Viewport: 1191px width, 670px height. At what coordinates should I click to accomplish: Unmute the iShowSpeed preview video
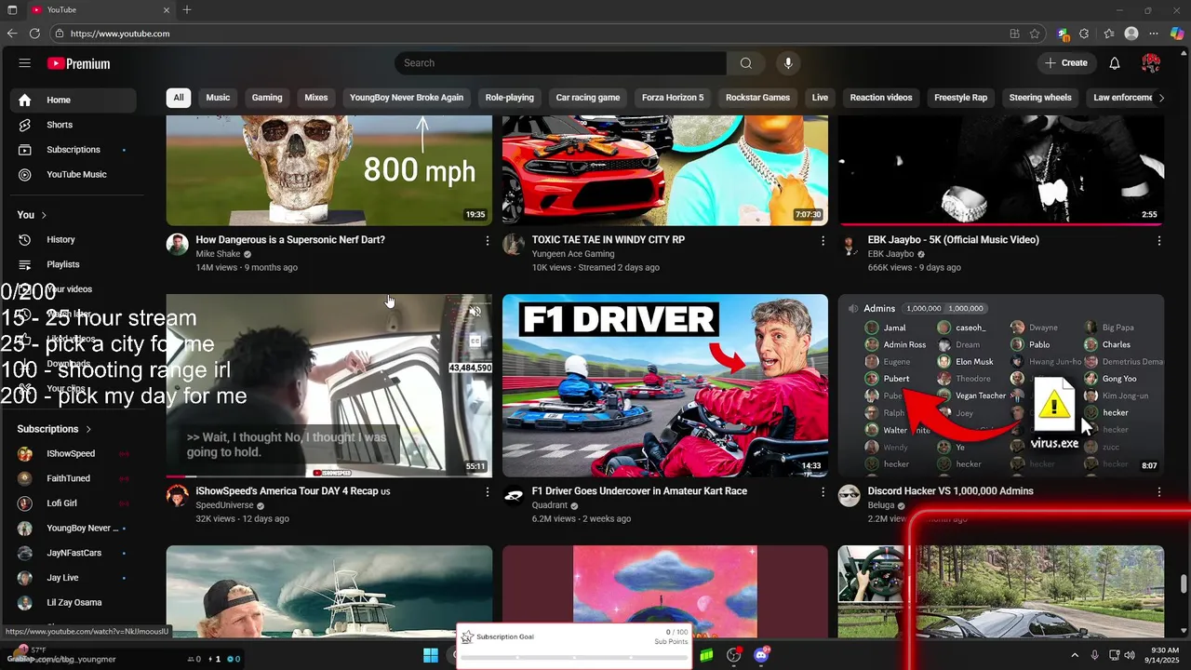[475, 312]
